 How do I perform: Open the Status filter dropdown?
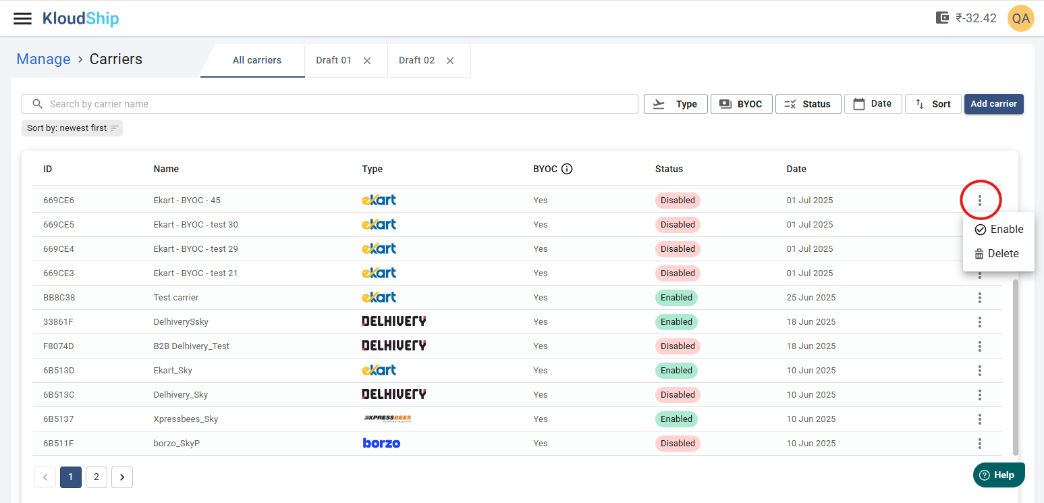[808, 104]
